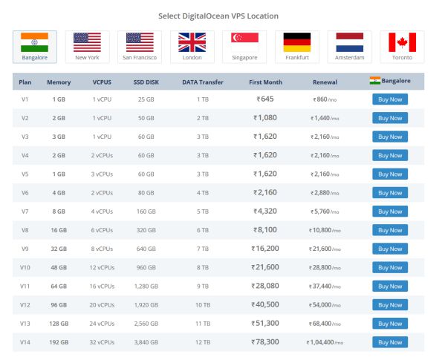The image size is (445, 360).
Task: Select the Frankfurt German flag location
Action: [x=297, y=47]
